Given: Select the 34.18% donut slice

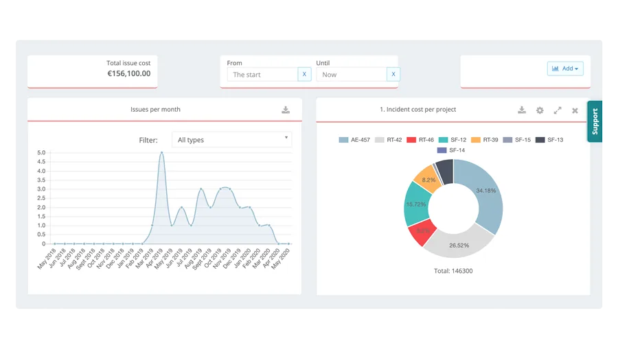Looking at the screenshot, I should click(x=487, y=191).
